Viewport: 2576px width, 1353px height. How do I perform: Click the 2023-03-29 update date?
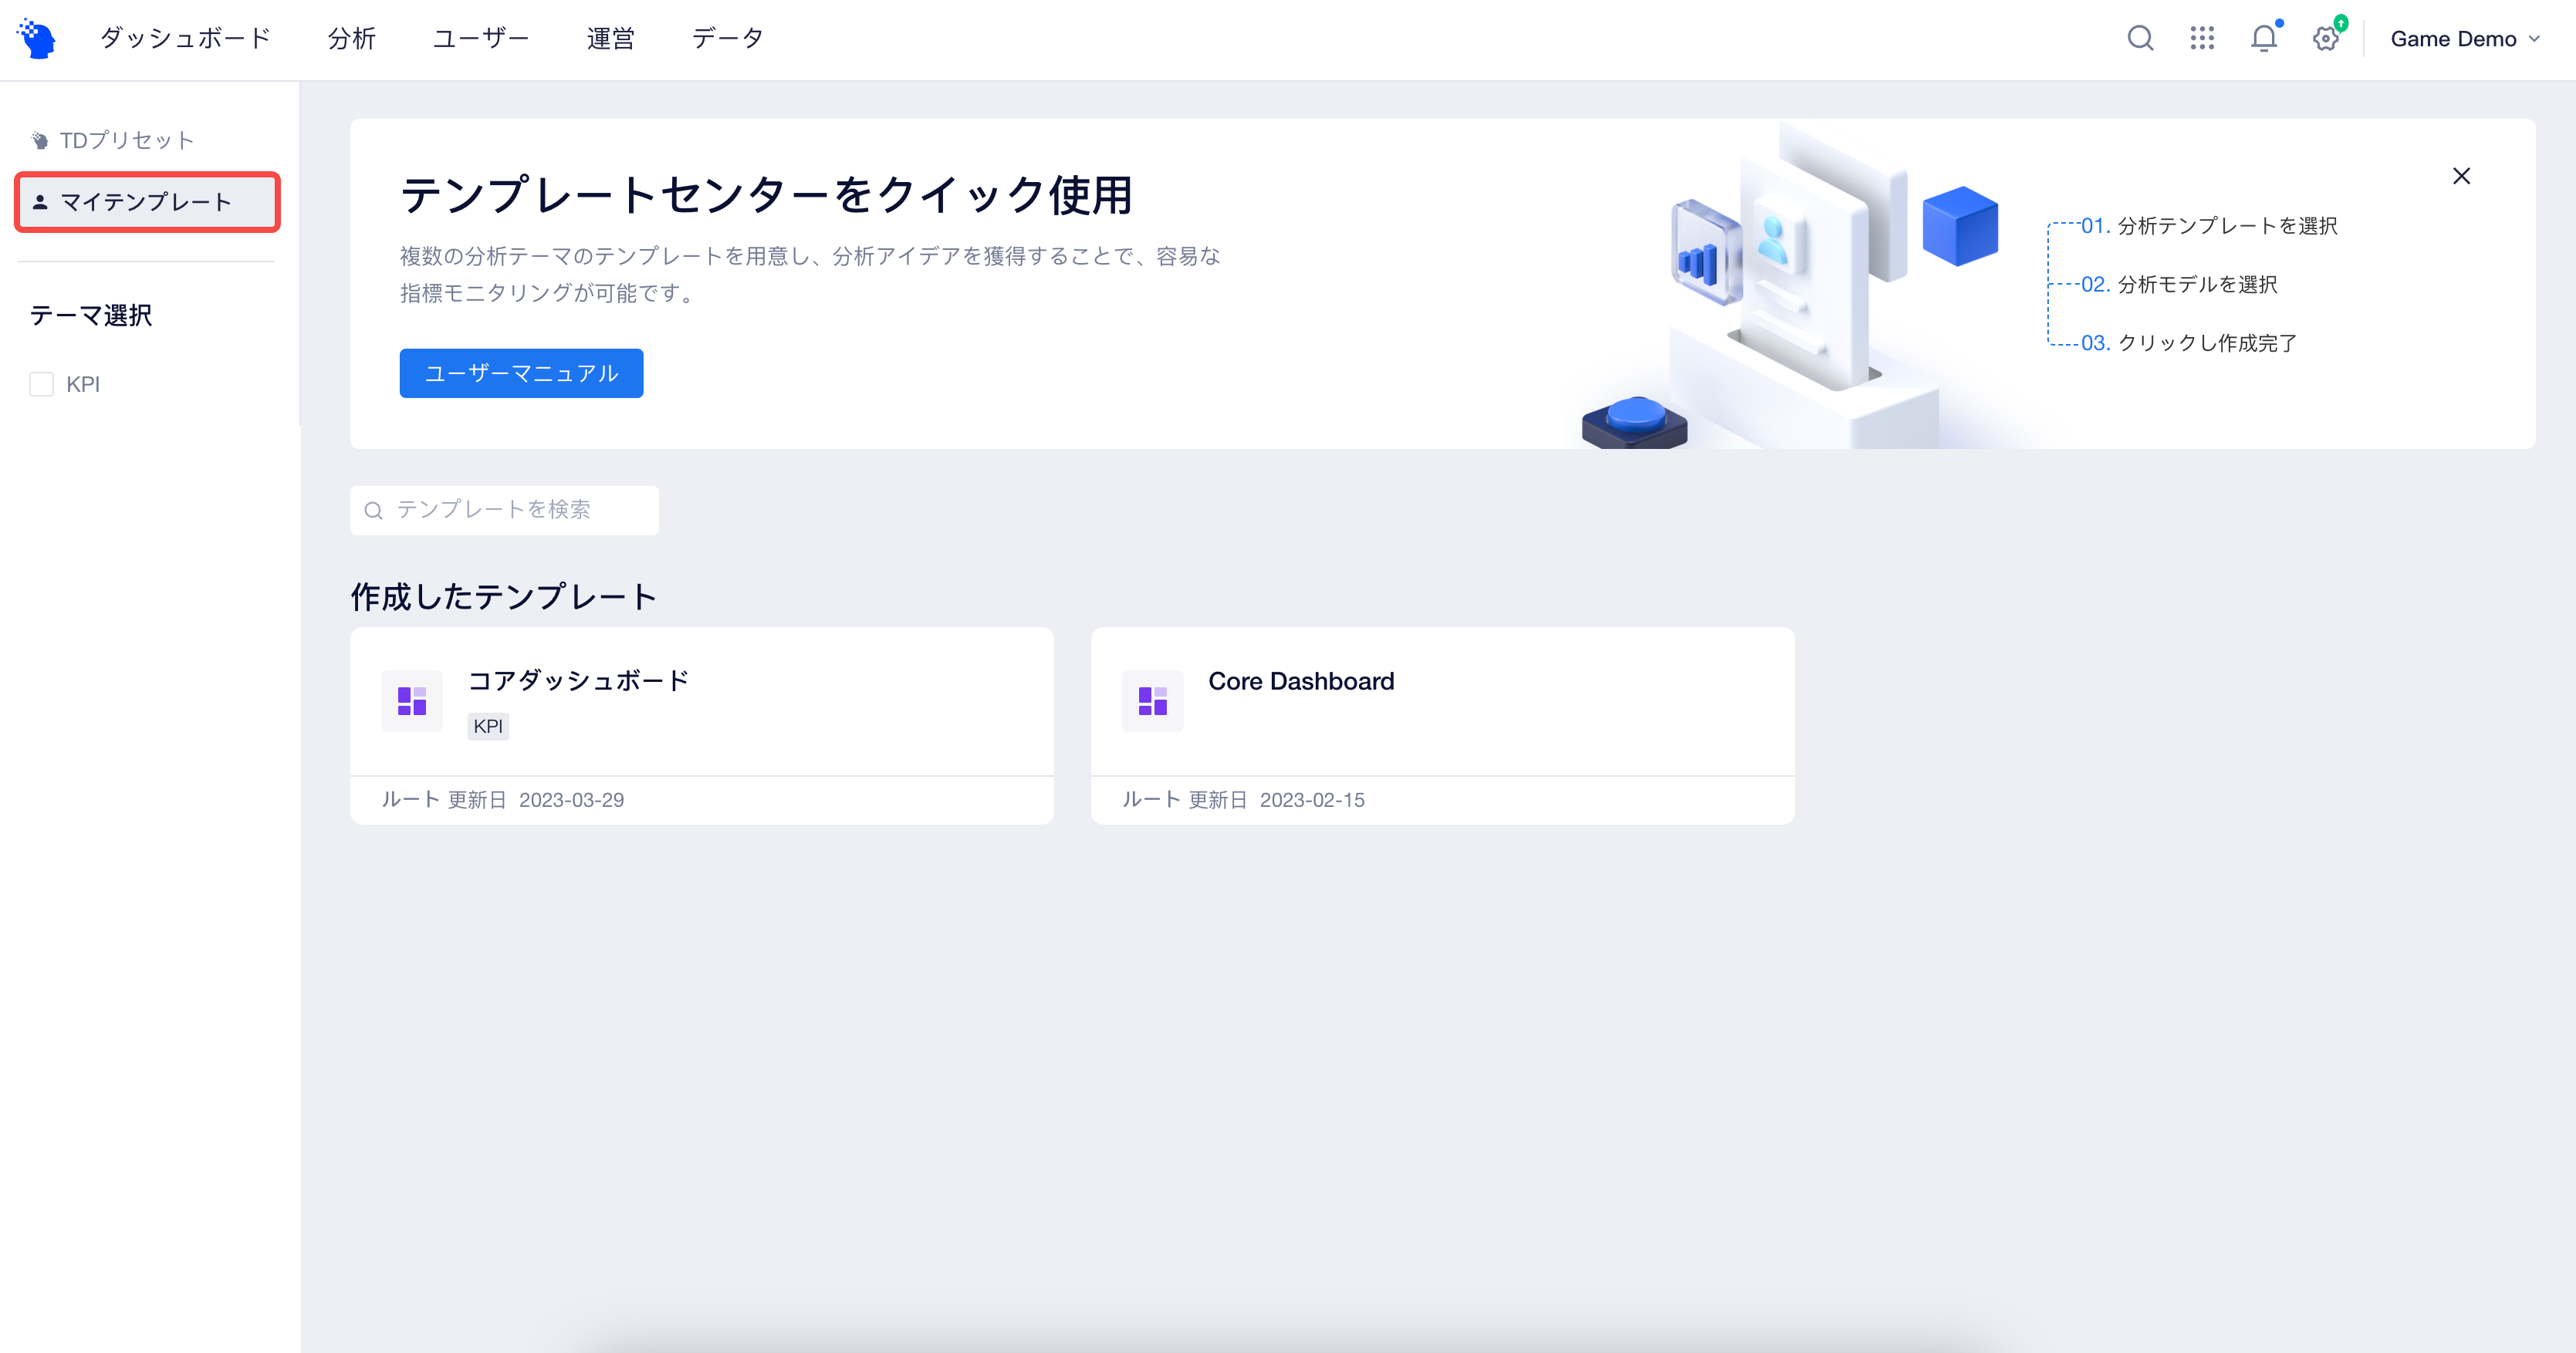point(571,801)
